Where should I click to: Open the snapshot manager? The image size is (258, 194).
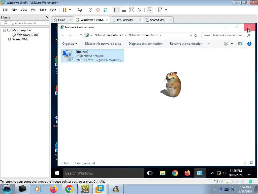pyautogui.click(x=106, y=10)
